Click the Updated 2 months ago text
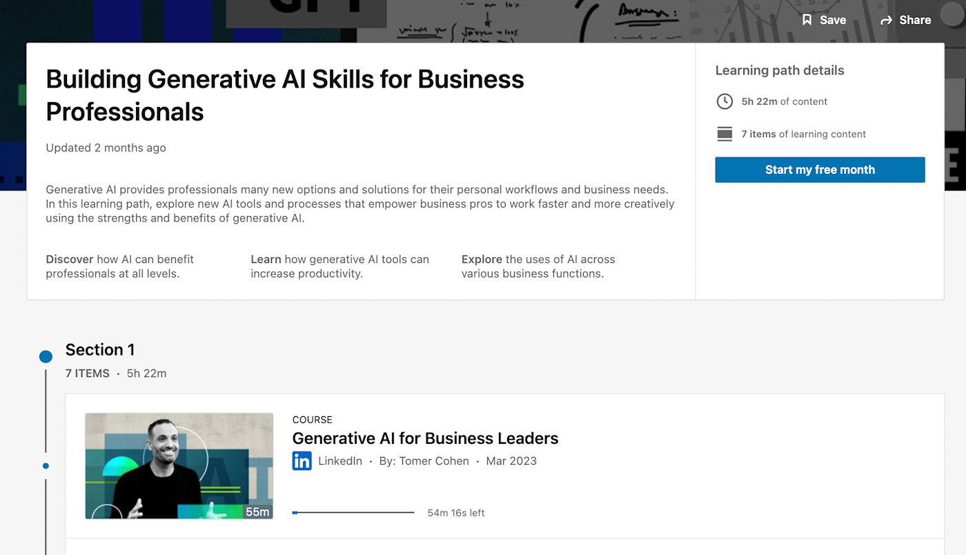This screenshot has width=966, height=555. click(x=106, y=148)
